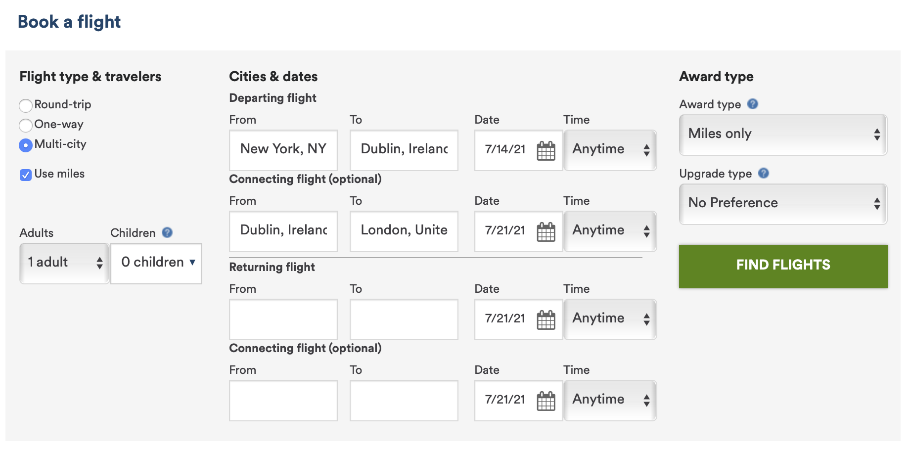Open Children dropdown showing 0 children
This screenshot has width=911, height=452.
(156, 263)
